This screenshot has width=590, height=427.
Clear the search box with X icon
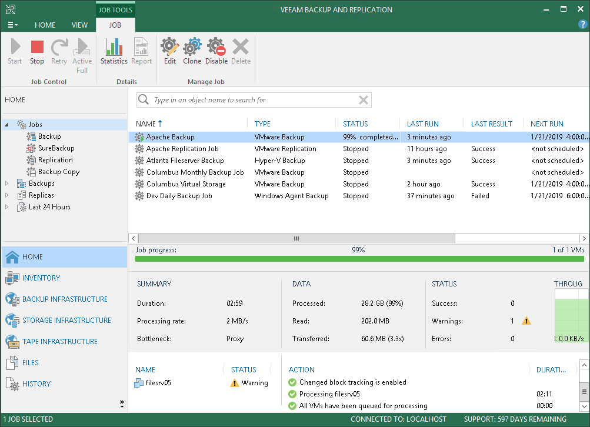364,100
